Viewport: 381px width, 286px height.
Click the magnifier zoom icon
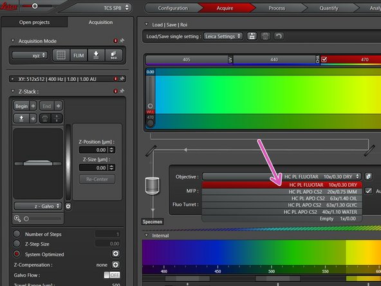(17, 218)
